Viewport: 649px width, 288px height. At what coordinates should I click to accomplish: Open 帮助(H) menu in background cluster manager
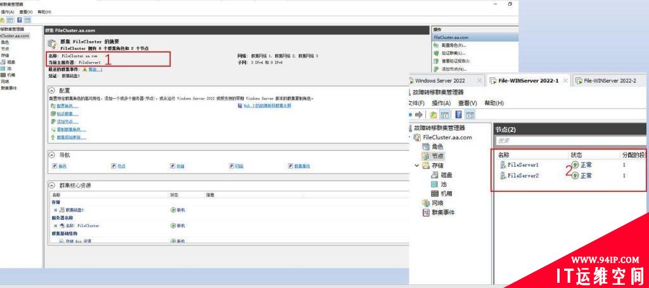[x=44, y=12]
